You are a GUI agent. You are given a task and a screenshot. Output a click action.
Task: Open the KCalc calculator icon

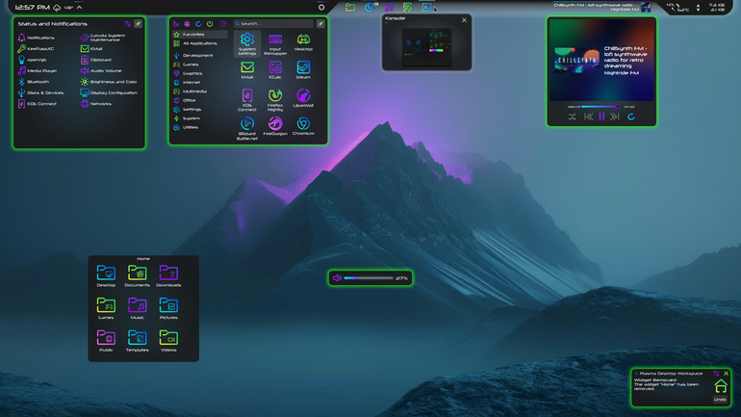(275, 69)
